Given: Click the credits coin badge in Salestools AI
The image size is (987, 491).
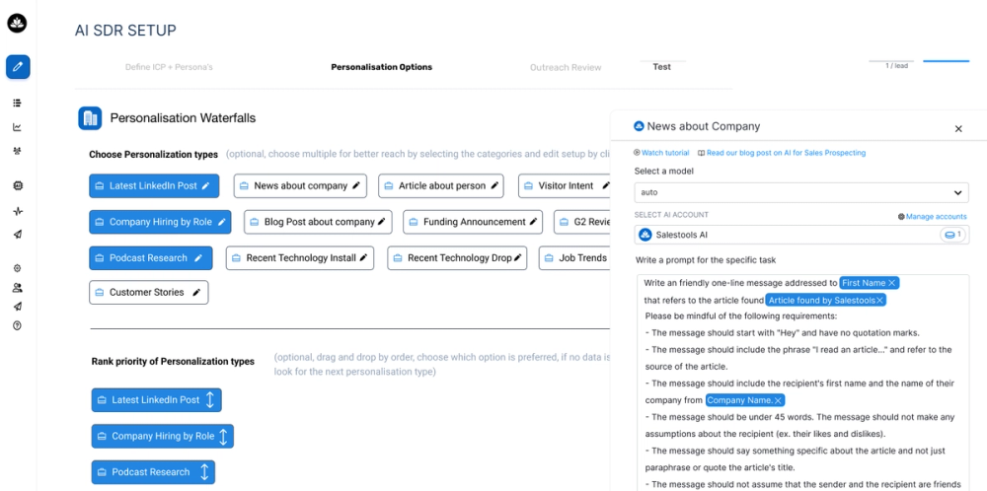Looking at the screenshot, I should (x=952, y=235).
